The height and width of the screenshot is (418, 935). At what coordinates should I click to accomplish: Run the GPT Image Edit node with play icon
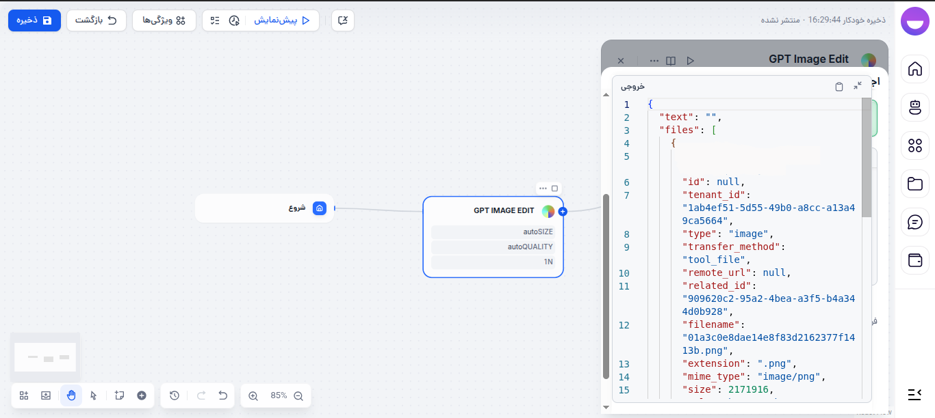click(691, 60)
